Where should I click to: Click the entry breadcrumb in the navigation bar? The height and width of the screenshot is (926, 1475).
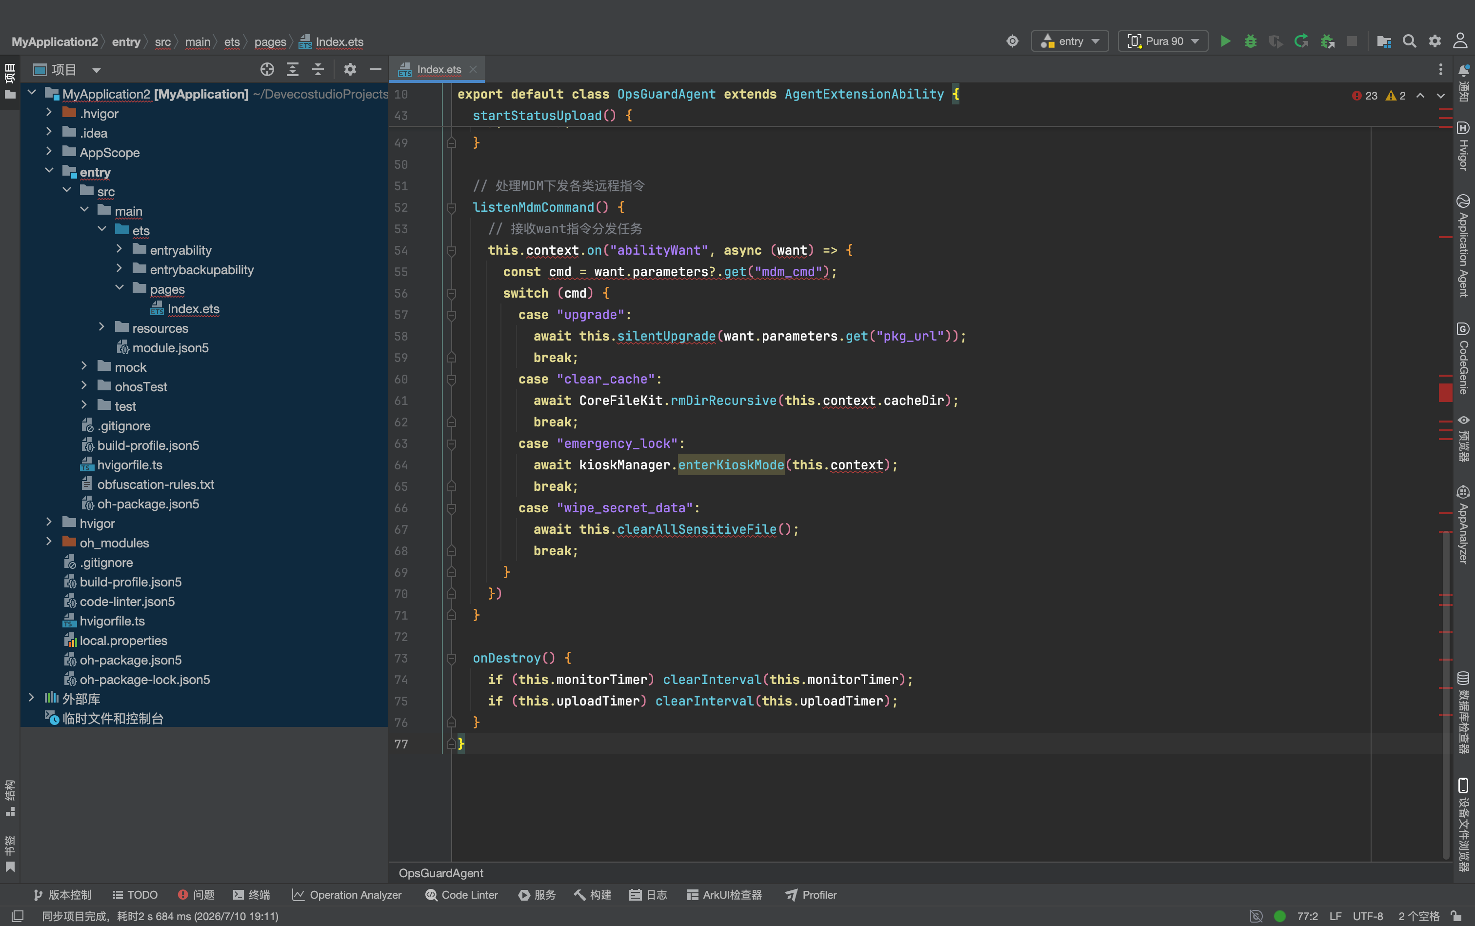click(x=126, y=41)
